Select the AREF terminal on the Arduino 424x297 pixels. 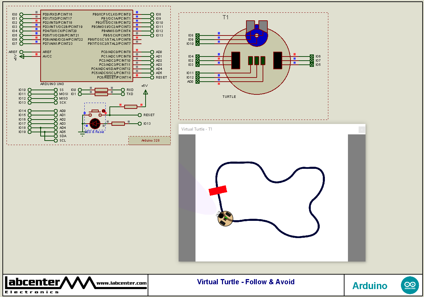click(21, 52)
